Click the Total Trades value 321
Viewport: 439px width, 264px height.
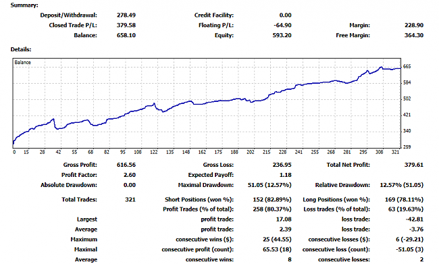(x=130, y=200)
